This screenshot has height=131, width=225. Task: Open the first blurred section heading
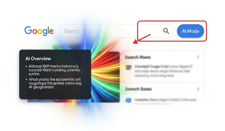pyautogui.click(x=138, y=57)
